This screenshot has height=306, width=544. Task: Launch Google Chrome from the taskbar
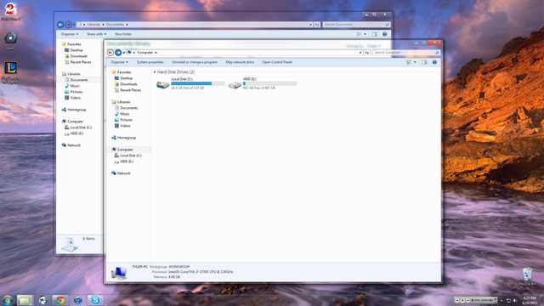(x=60, y=300)
